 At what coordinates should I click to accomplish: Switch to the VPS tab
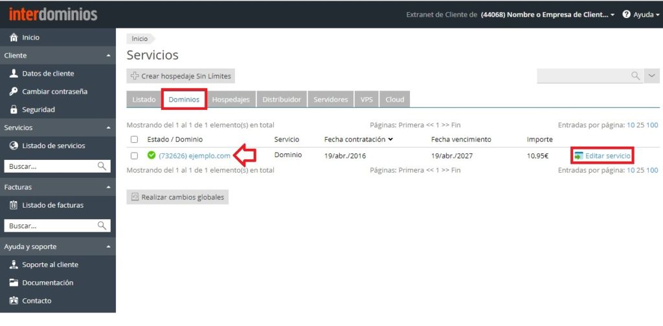coord(366,100)
